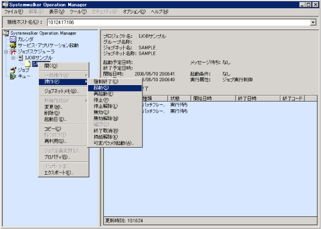Click the 種類 column header
This screenshot has width=321, height=229.
[155, 98]
